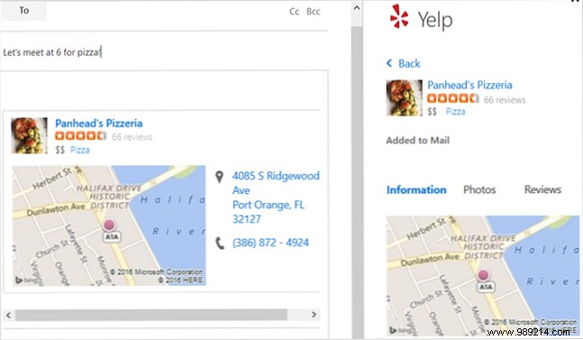Click the phone handset icon
This screenshot has width=583, height=340.
coord(220,244)
